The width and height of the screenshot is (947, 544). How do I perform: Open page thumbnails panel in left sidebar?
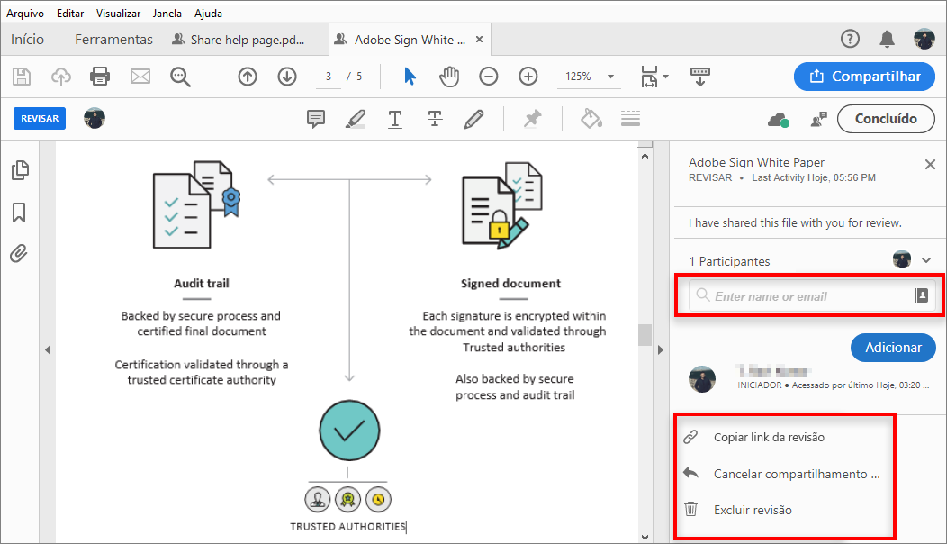tap(20, 170)
